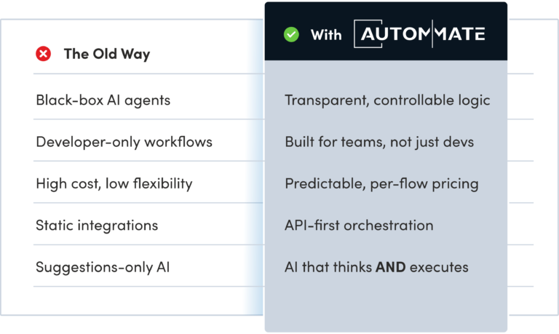
Task: Click the word 'executes'
Action: point(439,267)
